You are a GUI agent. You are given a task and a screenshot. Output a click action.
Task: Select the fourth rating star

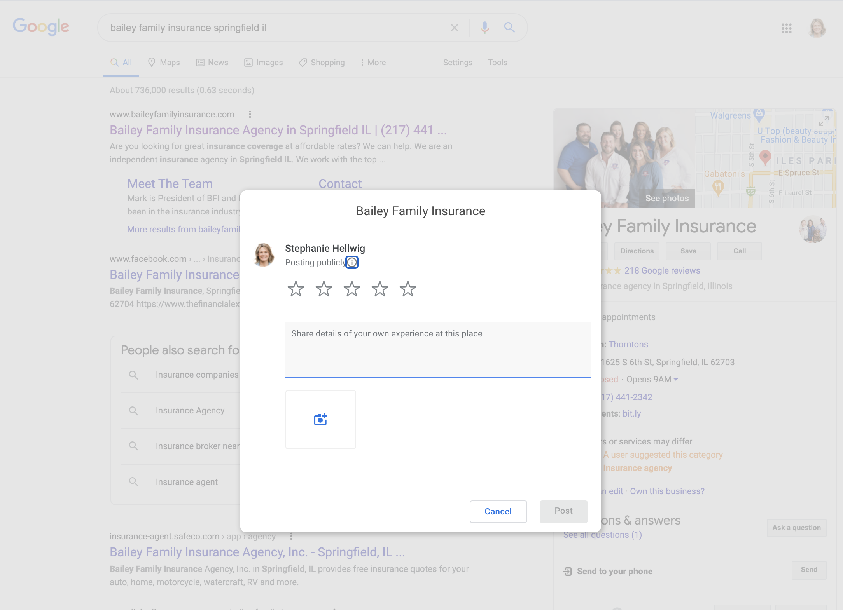(x=380, y=289)
